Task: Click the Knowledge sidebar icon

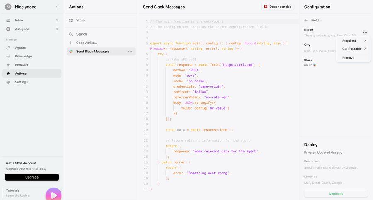Action: (8, 56)
